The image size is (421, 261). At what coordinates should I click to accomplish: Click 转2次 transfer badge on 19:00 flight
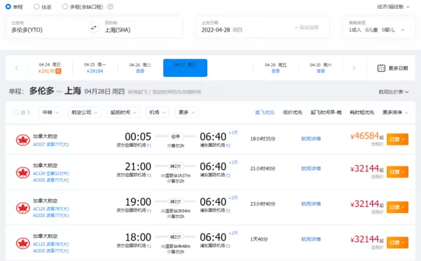[176, 202]
